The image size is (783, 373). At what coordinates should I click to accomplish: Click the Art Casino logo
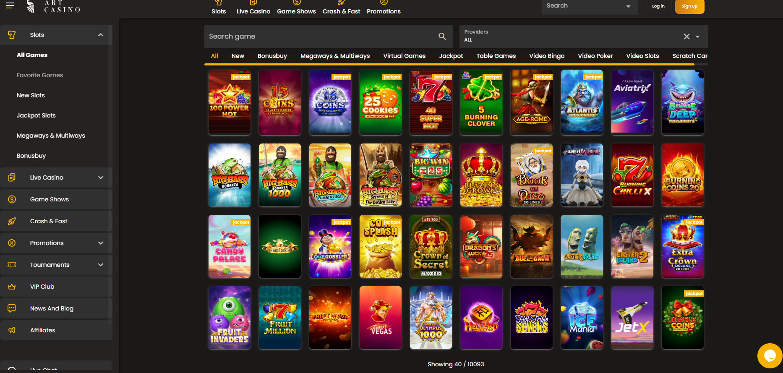point(53,6)
